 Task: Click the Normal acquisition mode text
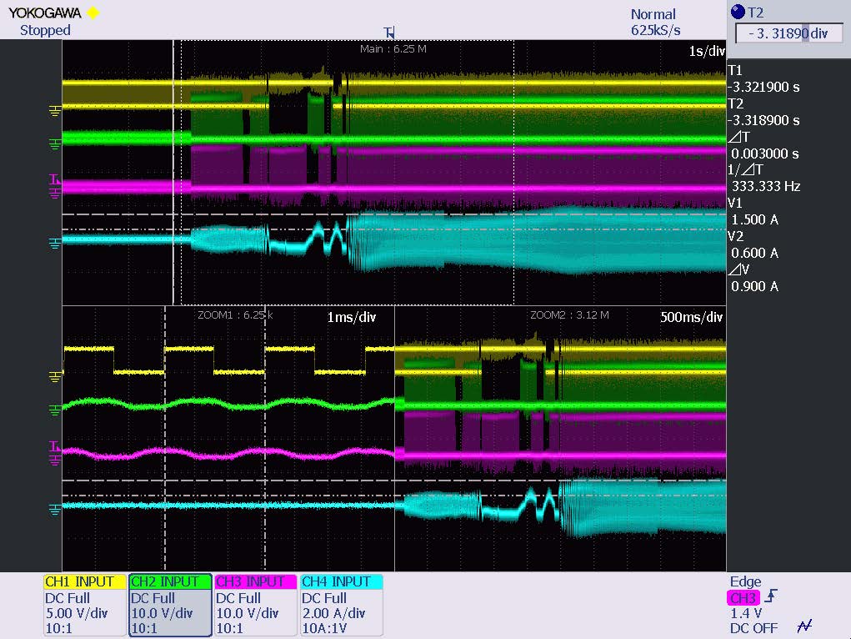click(x=653, y=14)
